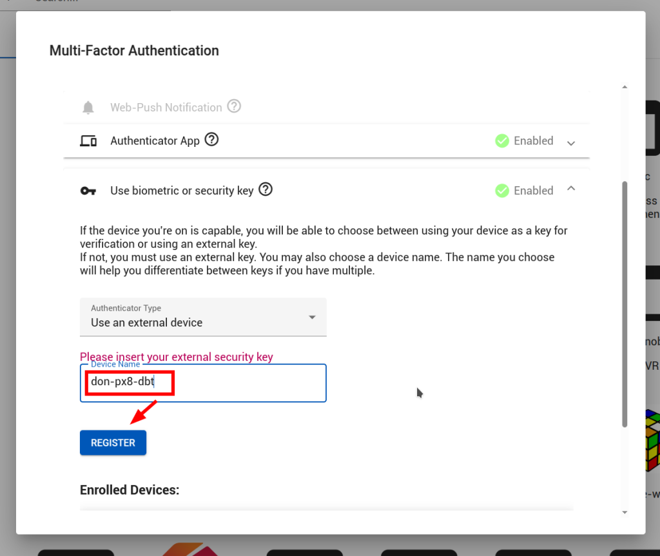Click the scrollbar up arrow
660x556 pixels.
click(625, 87)
